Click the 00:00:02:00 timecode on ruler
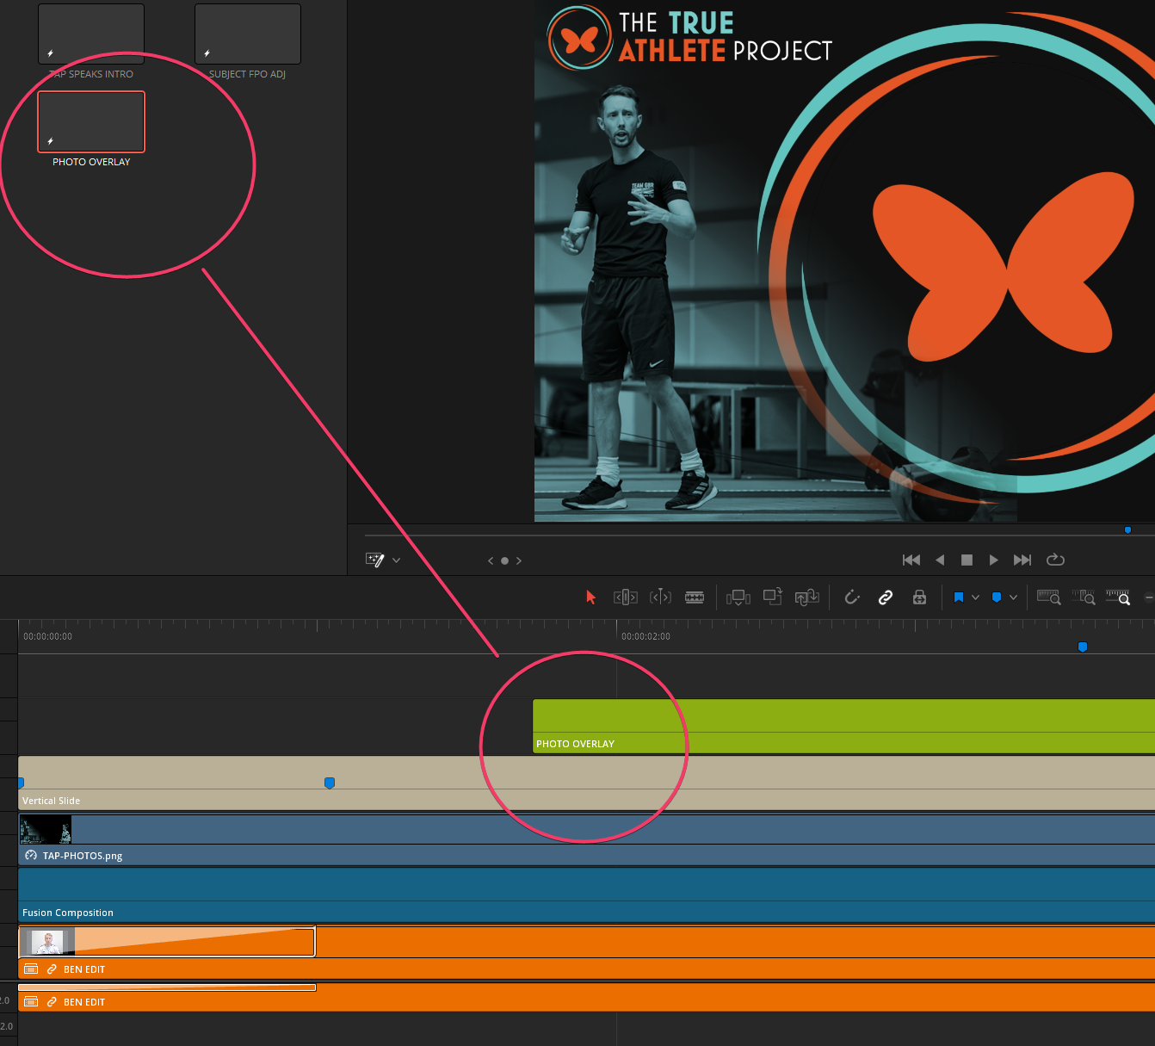Screen dimensions: 1155x1046 pos(645,636)
